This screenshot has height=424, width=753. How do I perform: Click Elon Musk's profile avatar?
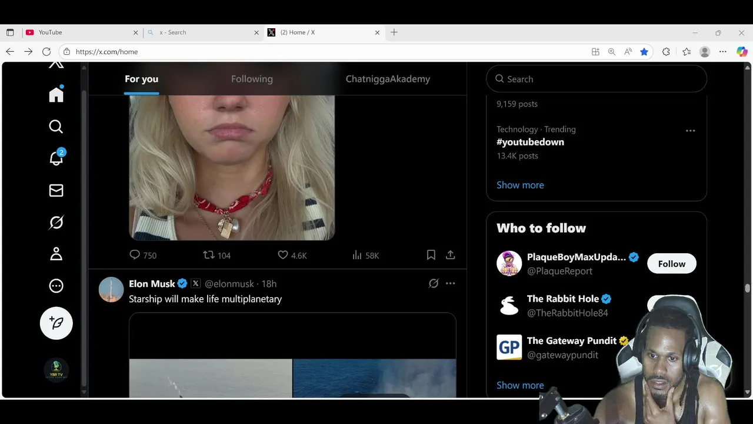point(111,290)
